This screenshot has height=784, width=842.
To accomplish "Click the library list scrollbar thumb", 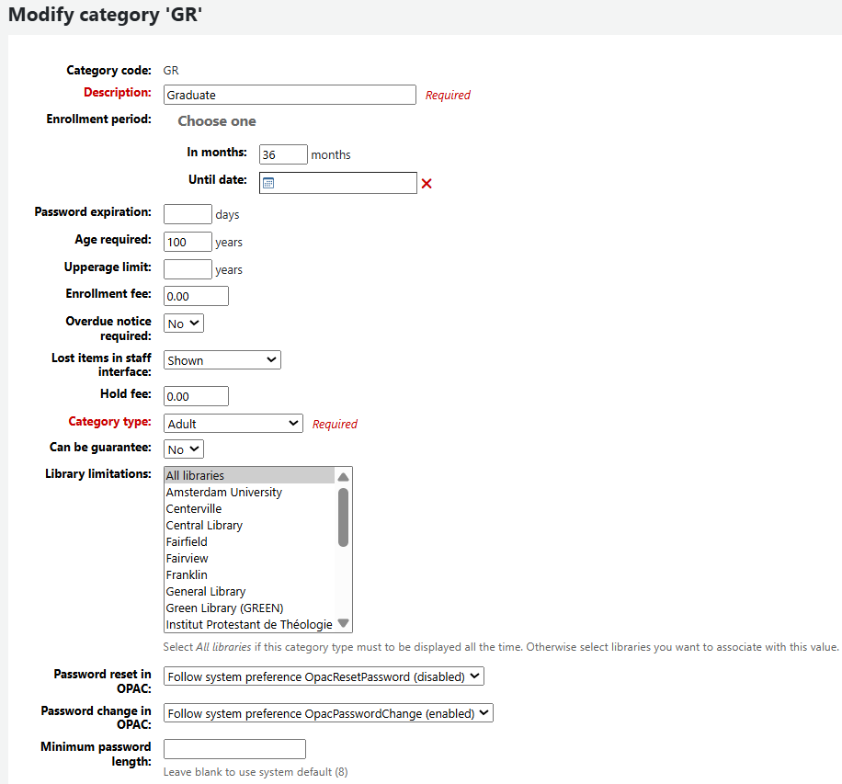I will point(344,517).
